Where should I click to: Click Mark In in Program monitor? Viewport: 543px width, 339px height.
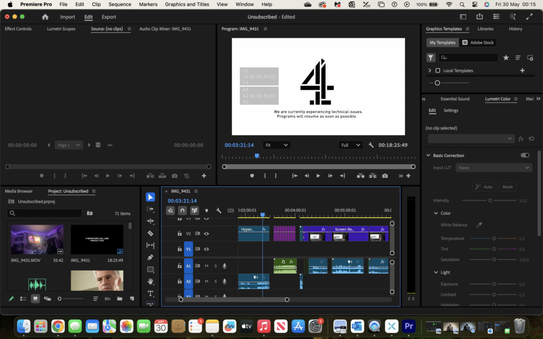click(265, 176)
